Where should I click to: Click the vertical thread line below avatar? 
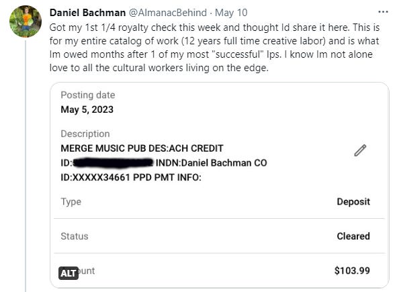click(x=26, y=166)
